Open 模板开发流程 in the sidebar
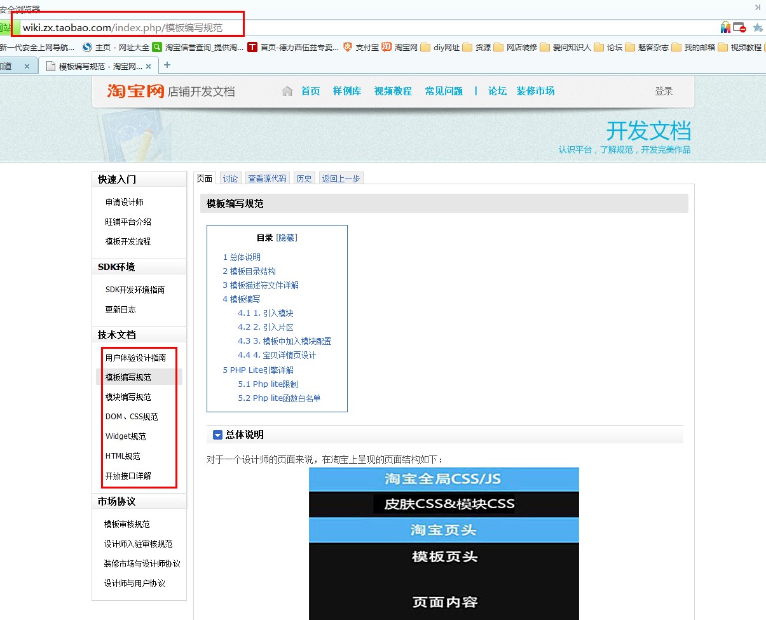766x620 pixels. [x=128, y=241]
